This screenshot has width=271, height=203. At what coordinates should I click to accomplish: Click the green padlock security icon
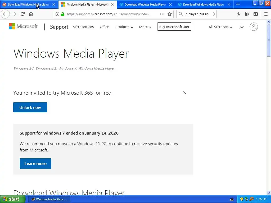point(63,14)
